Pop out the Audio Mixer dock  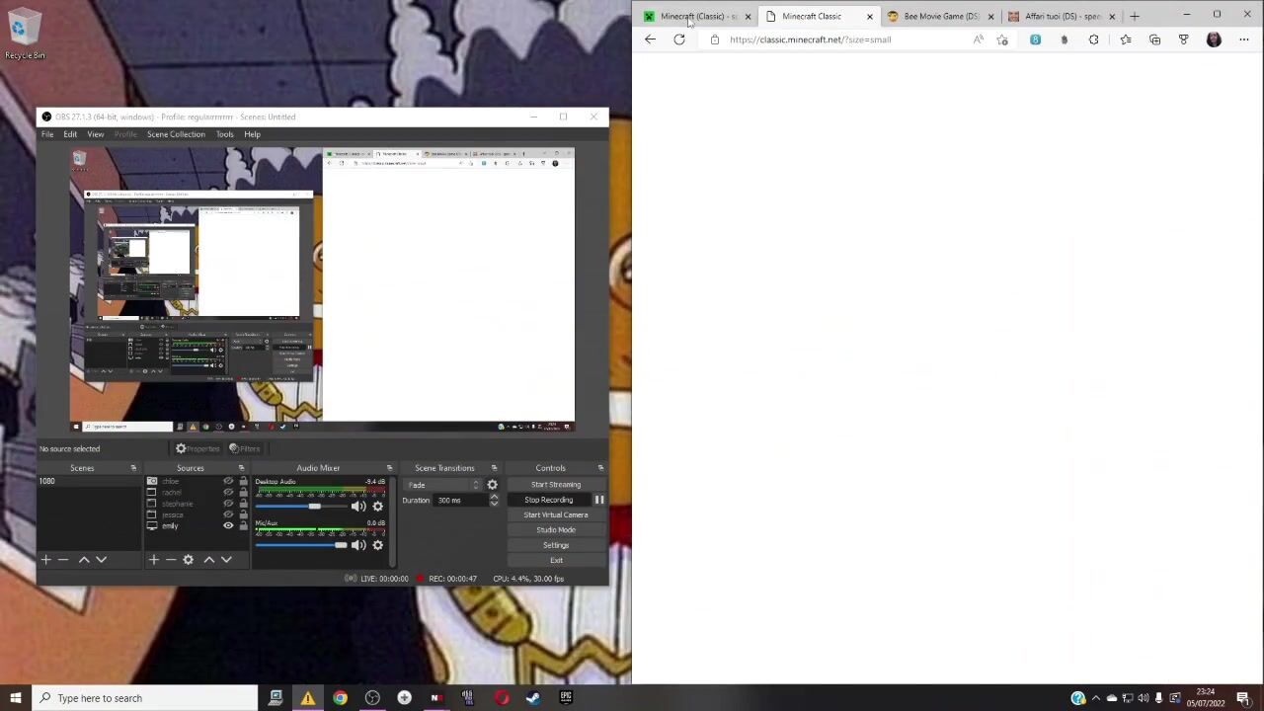[x=389, y=468]
